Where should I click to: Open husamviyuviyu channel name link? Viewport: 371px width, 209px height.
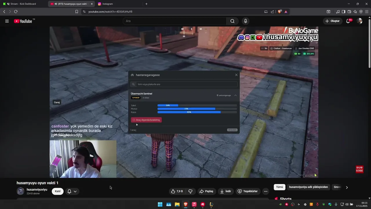tap(37, 190)
